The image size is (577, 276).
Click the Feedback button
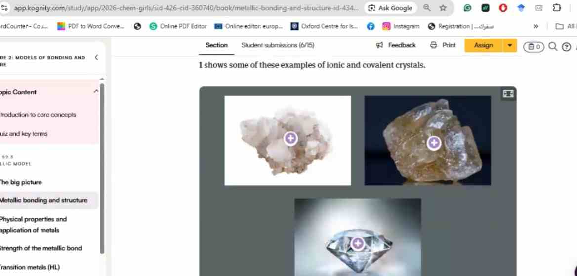point(396,45)
